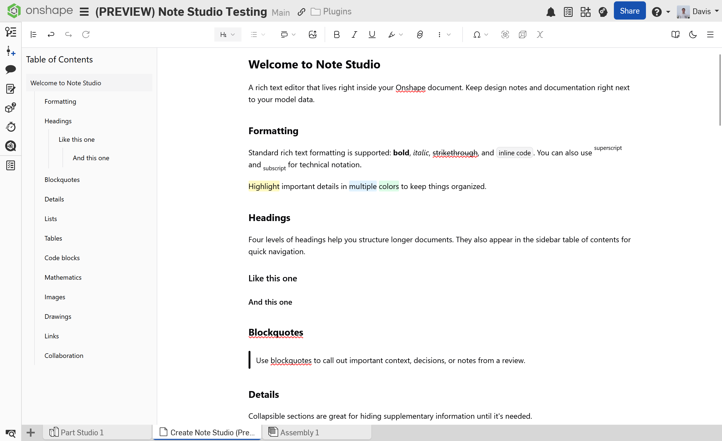Jump to Mathematics in table of contents

63,277
